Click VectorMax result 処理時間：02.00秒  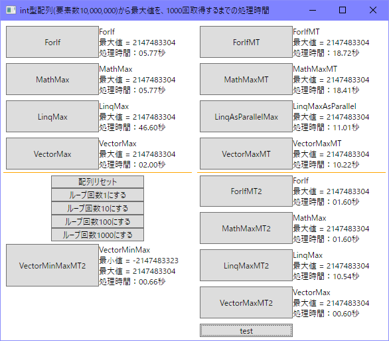[132, 165]
